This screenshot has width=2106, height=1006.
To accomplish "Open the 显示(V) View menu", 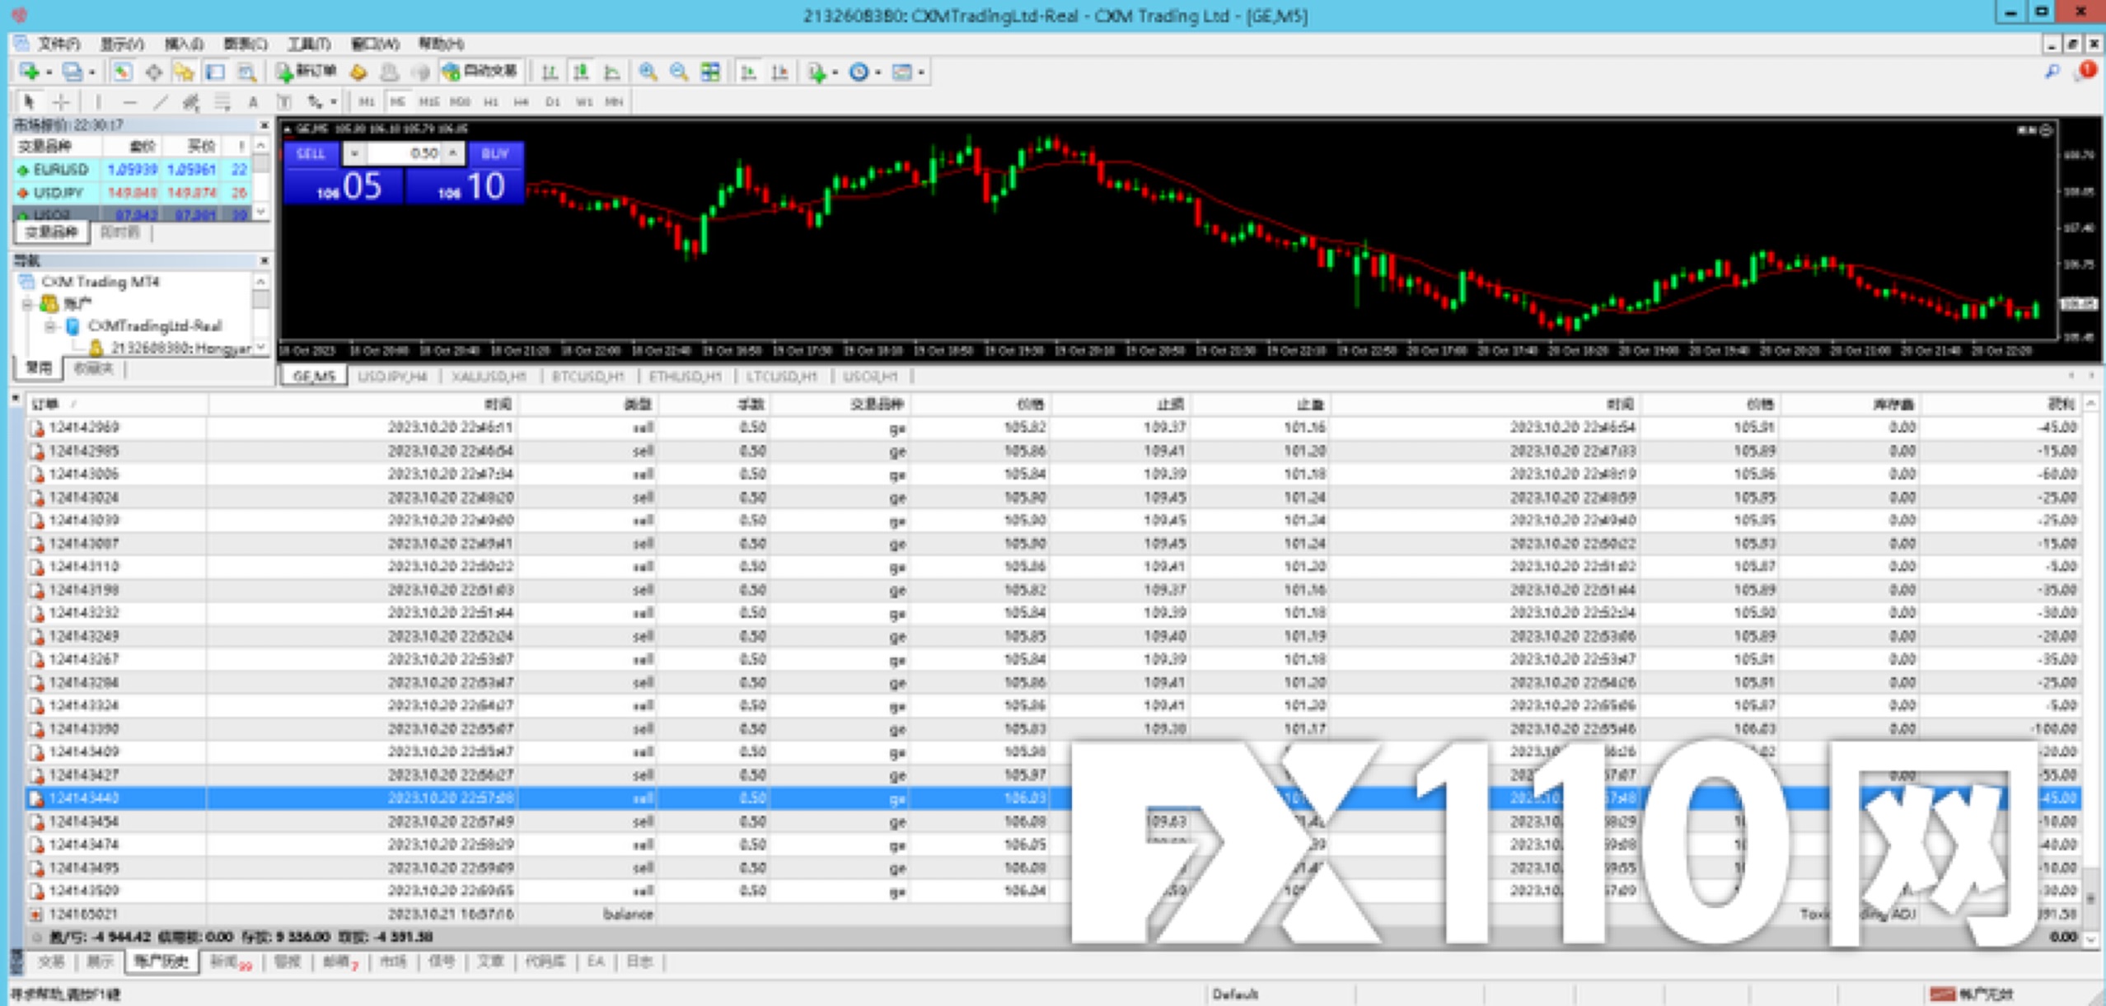I will pyautogui.click(x=122, y=44).
